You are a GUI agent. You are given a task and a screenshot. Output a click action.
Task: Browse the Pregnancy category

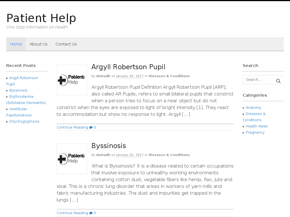[255, 133]
